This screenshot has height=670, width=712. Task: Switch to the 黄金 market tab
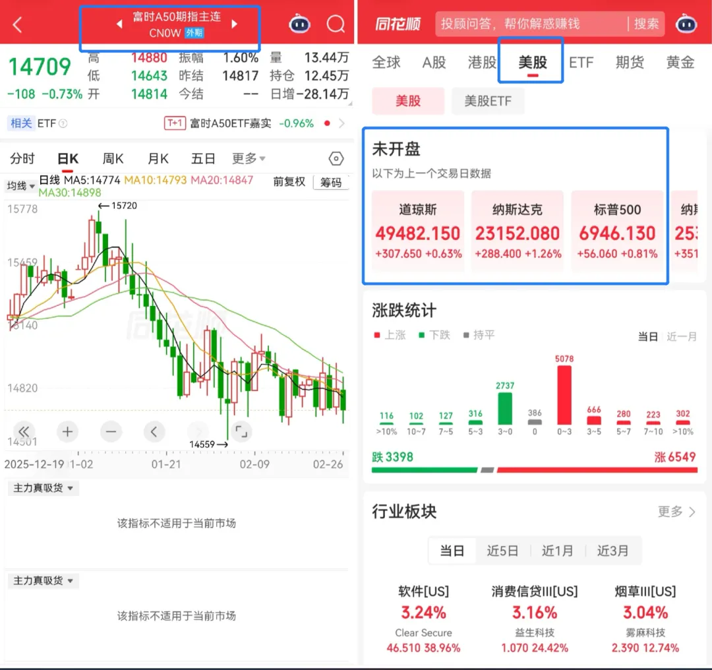point(680,62)
